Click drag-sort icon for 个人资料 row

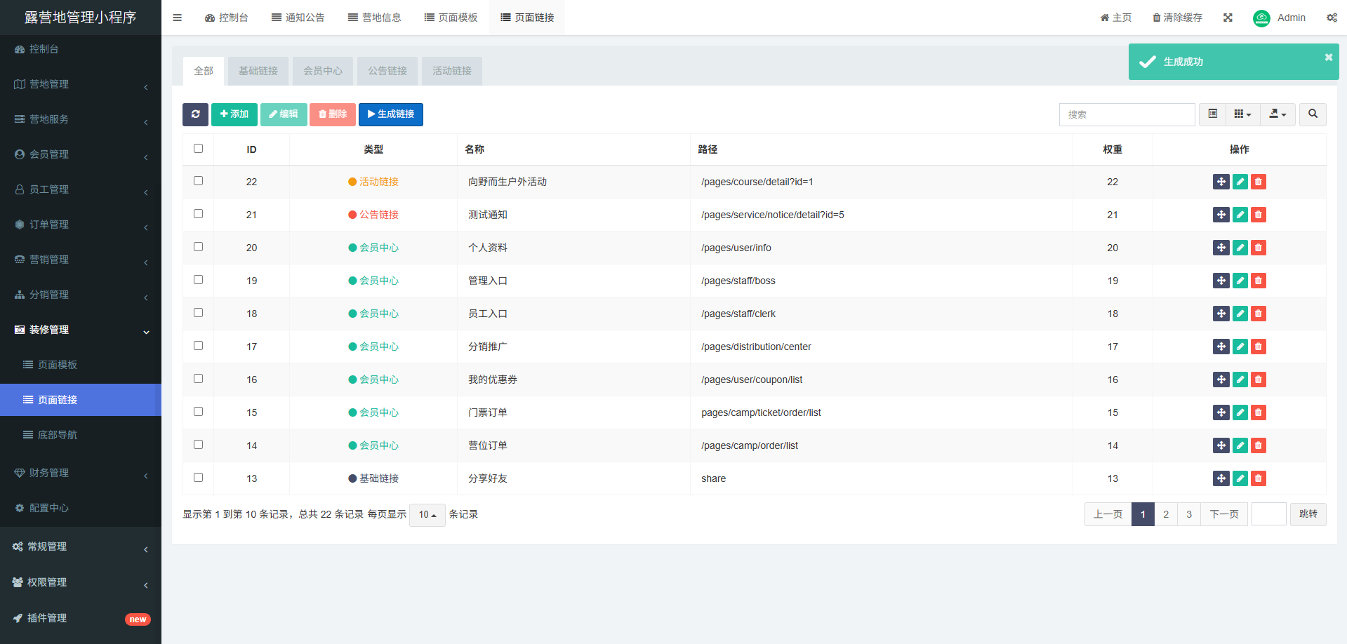click(x=1221, y=248)
